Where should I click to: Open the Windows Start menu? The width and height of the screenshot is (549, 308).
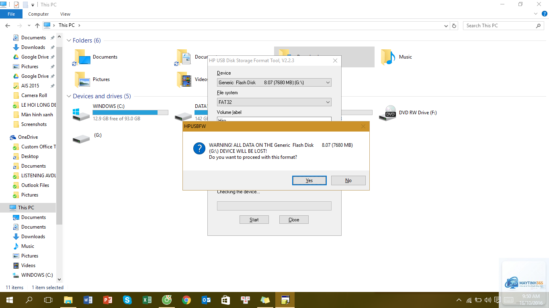point(9,300)
